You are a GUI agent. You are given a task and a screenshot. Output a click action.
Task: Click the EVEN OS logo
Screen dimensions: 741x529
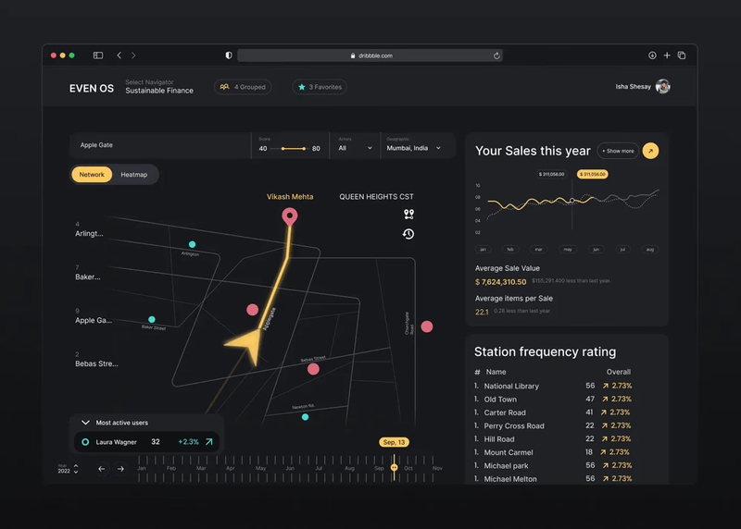pos(92,88)
